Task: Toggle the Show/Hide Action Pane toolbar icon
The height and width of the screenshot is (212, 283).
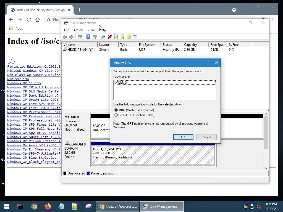Action: [x=95, y=37]
